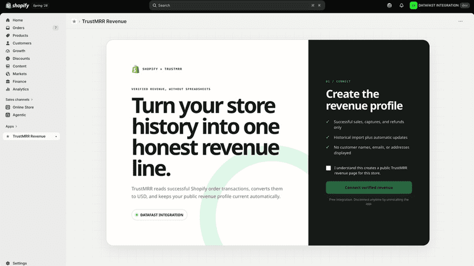Click the 'SHOPIFY × TRUSTMRR' label
This screenshot has width=474, height=266.
(x=163, y=69)
